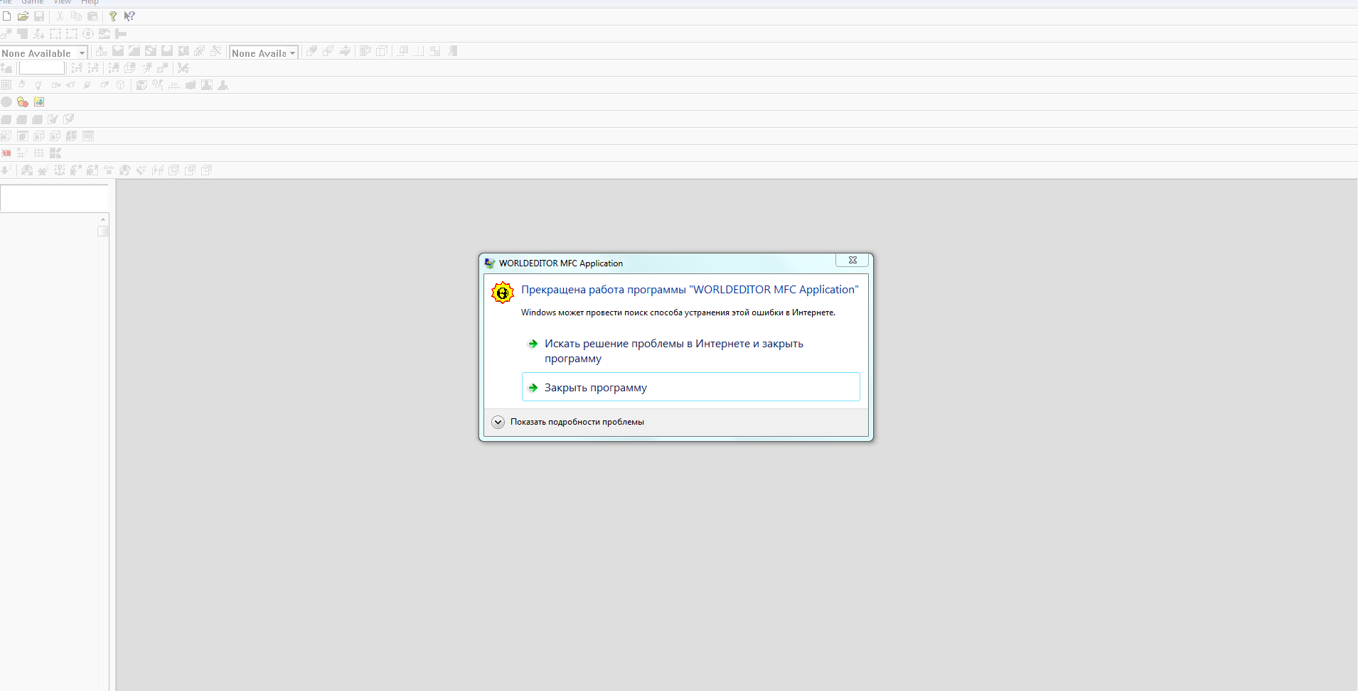
Task: Click Искать решение проблемы в Интернете link
Action: click(673, 351)
